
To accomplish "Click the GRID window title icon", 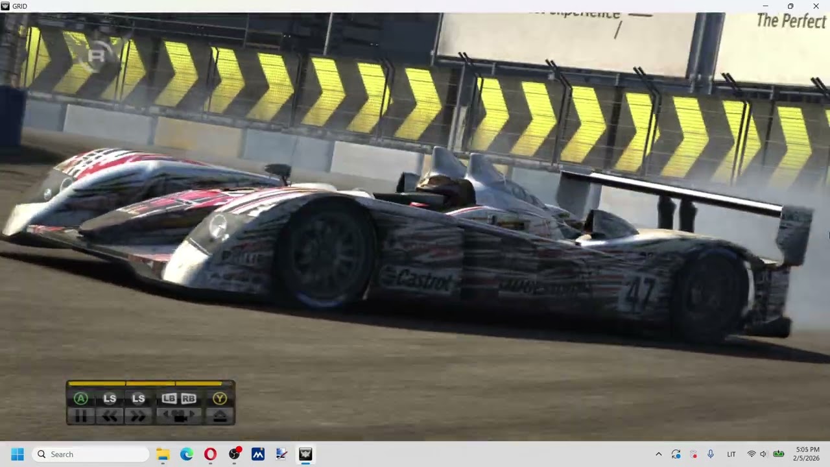I will point(5,6).
